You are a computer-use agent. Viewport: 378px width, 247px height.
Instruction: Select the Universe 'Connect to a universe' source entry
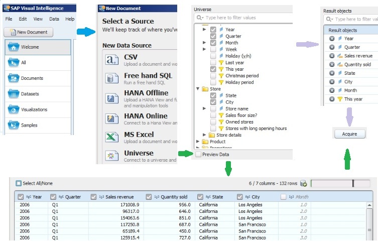coord(141,156)
